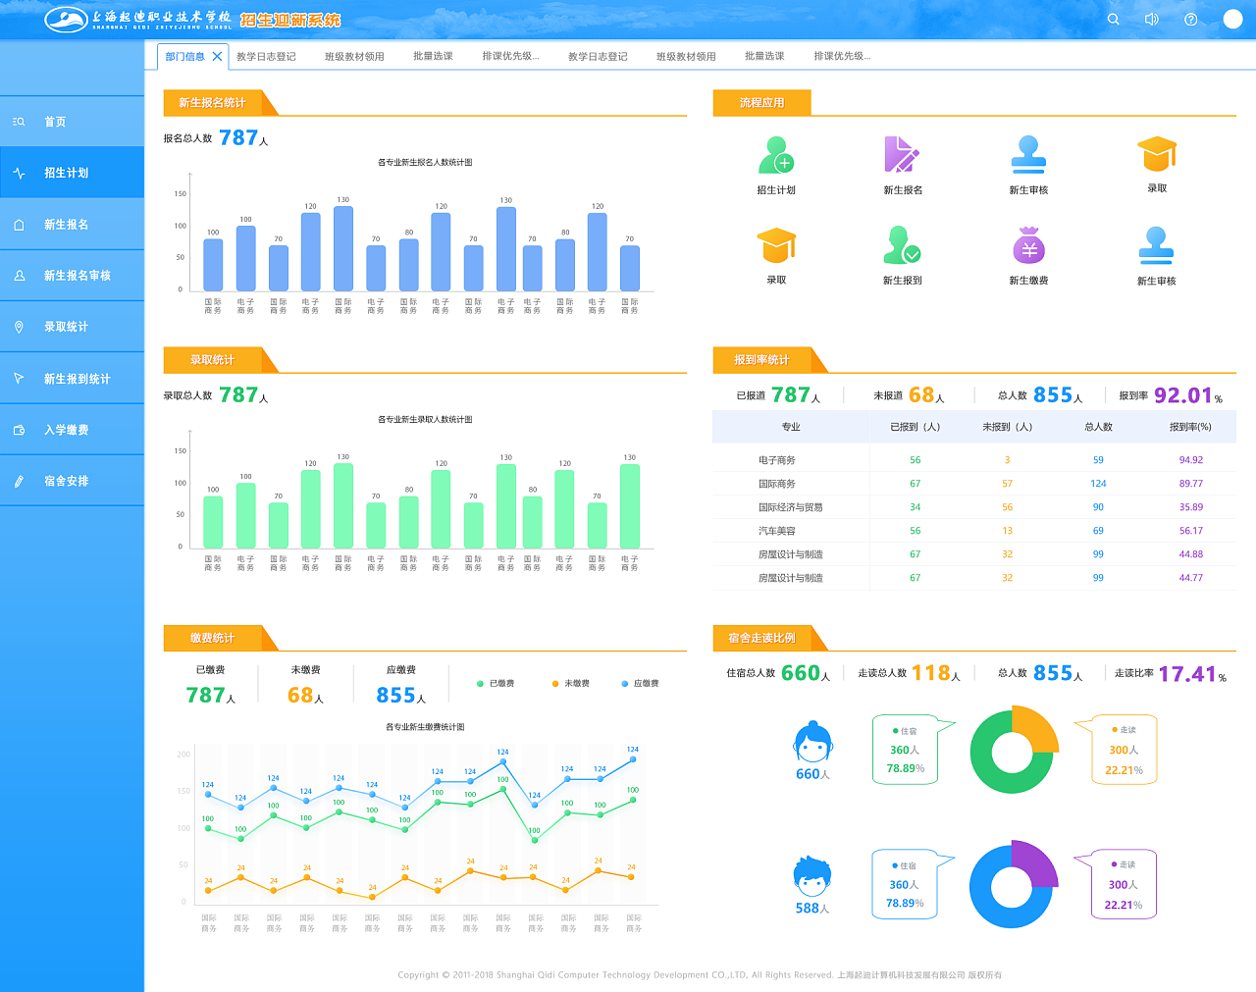Open the green 招生计划 flow application icon
Image resolution: width=1256 pixels, height=992 pixels.
(776, 154)
